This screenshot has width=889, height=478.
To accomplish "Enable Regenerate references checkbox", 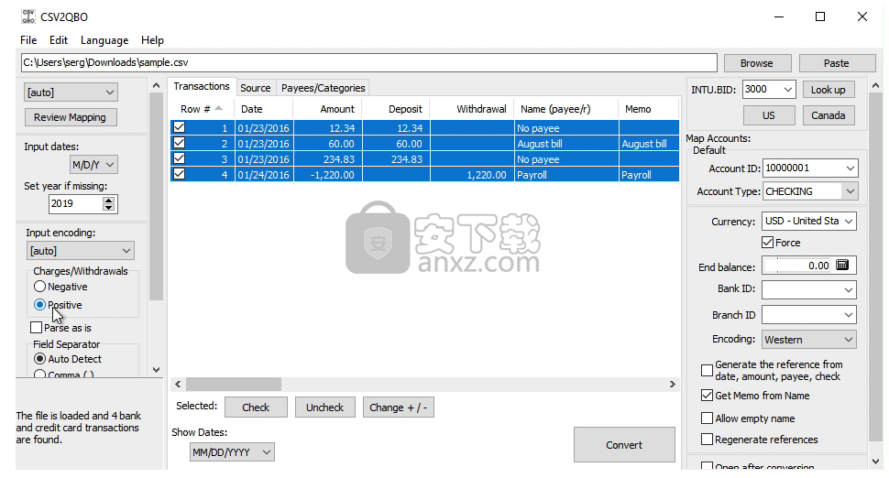I will tap(707, 439).
